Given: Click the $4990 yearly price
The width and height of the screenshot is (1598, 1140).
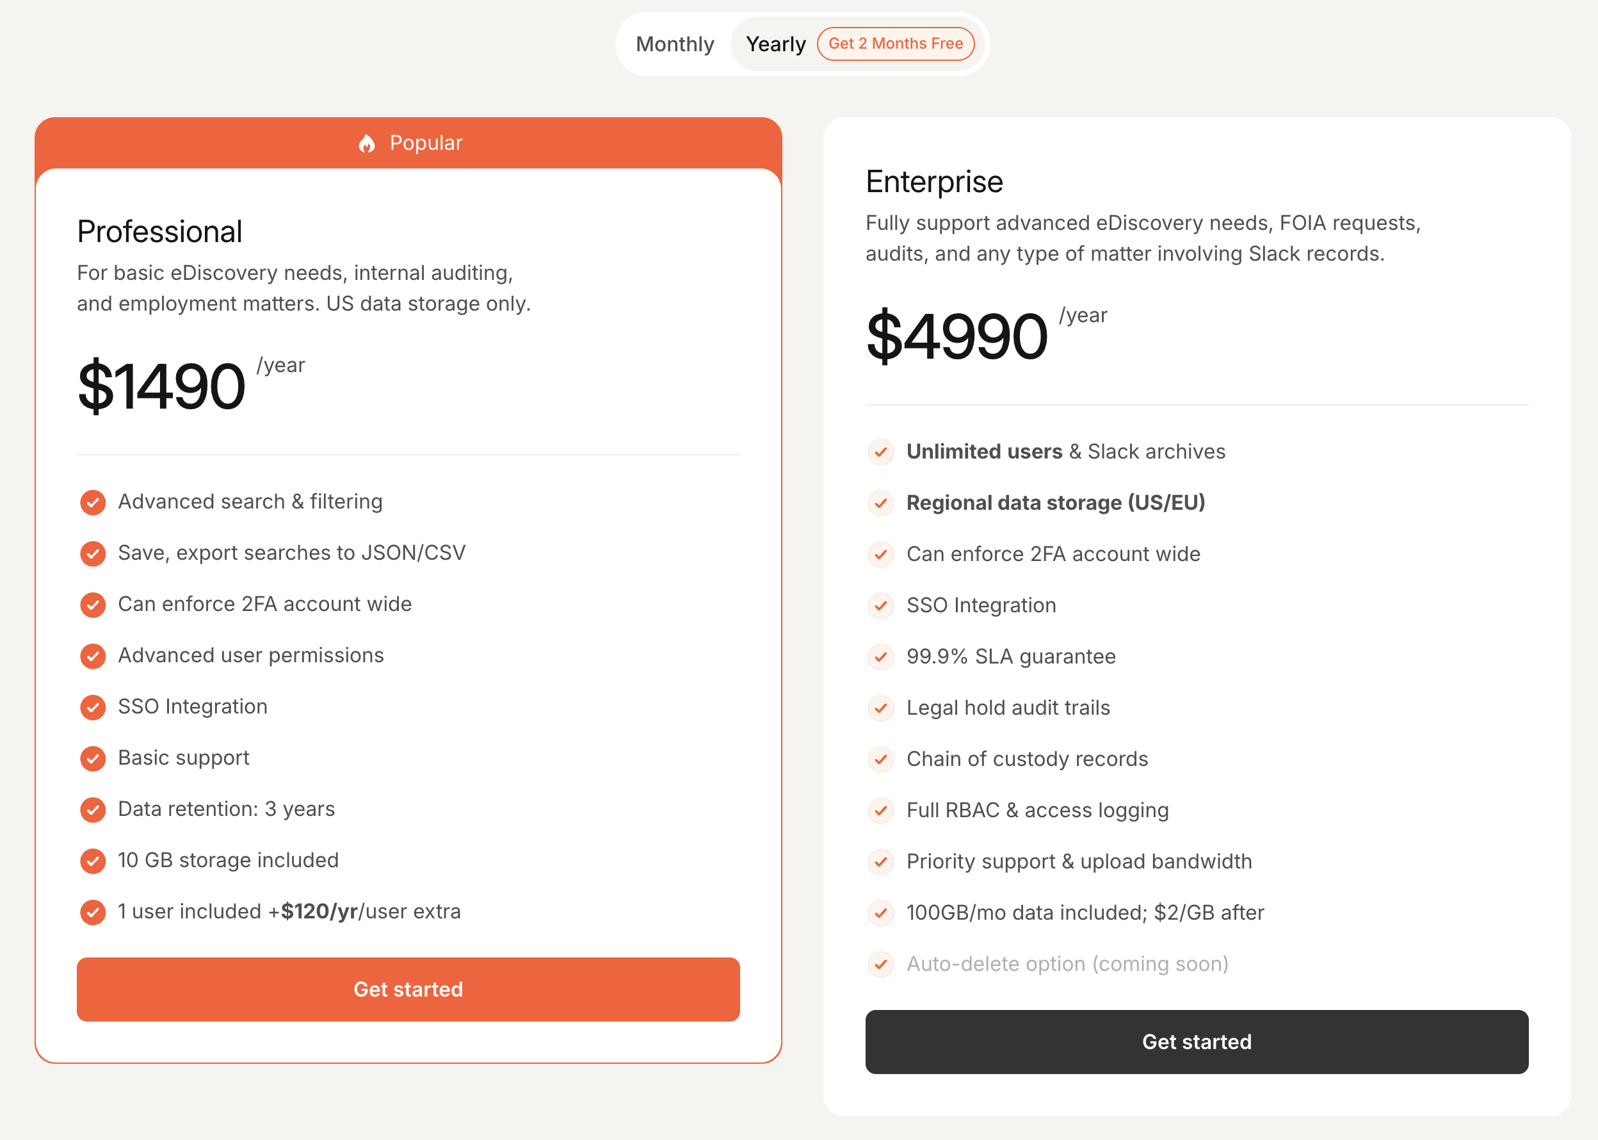Looking at the screenshot, I should click(956, 336).
